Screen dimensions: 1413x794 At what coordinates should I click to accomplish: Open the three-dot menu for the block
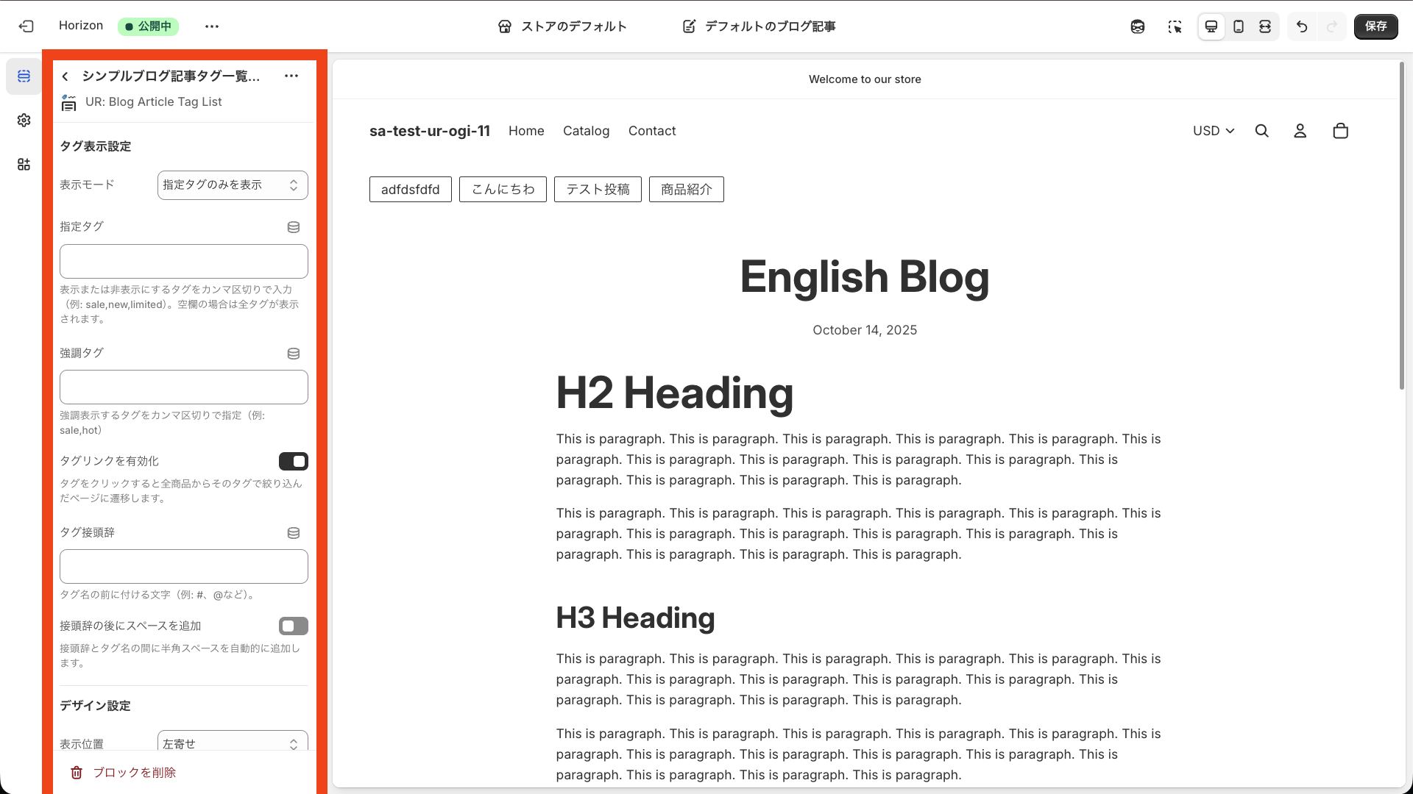tap(291, 76)
